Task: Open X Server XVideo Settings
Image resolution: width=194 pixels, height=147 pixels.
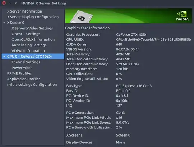Action: tap(32, 28)
